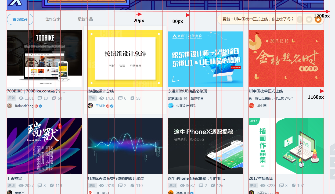Visit author RolandYang's profile name
The height and width of the screenshot is (194, 335).
(x=24, y=106)
